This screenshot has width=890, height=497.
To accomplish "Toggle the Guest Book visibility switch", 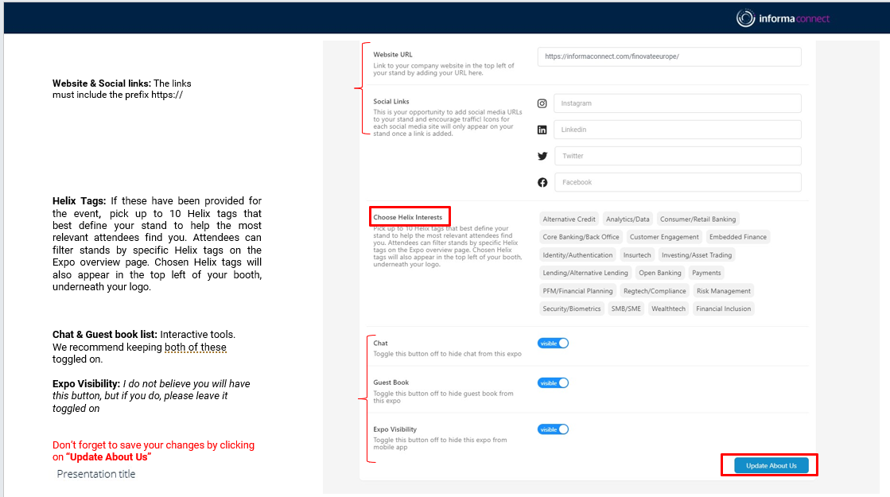I will [x=554, y=382].
